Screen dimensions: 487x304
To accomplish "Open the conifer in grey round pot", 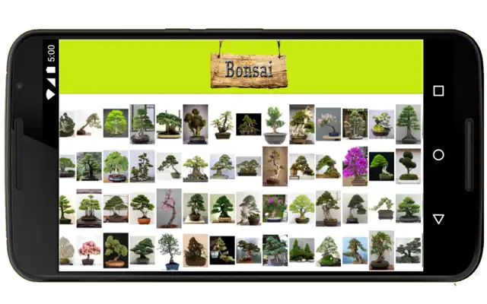I will tap(275, 125).
